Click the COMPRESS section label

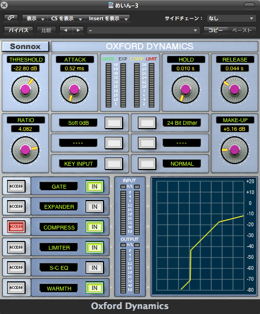tap(59, 227)
